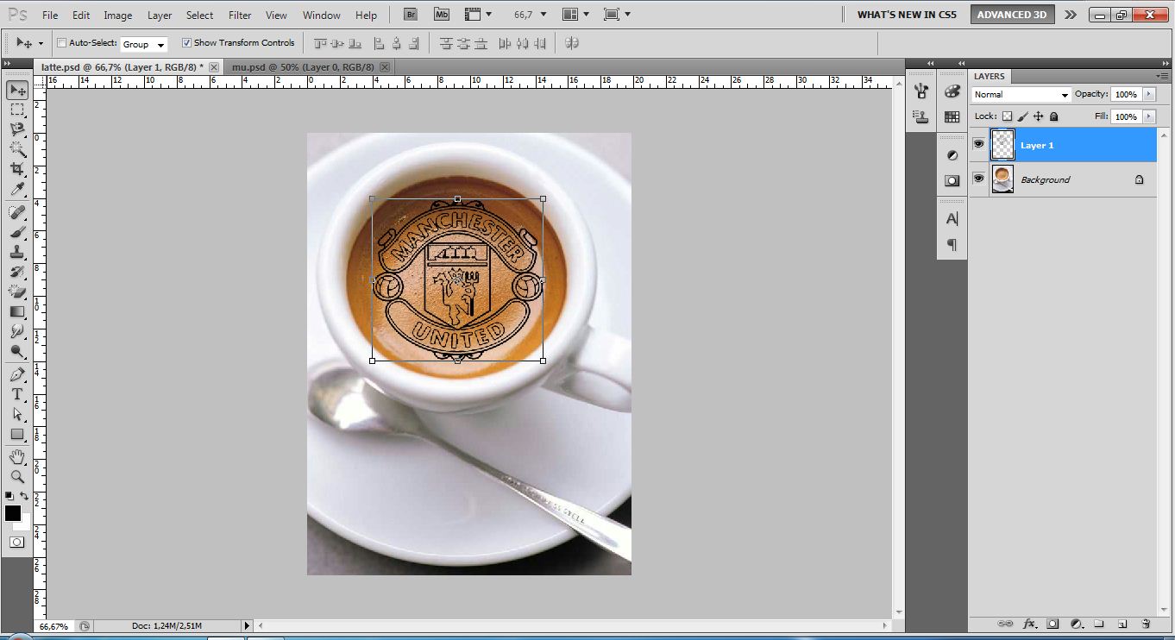The height and width of the screenshot is (640, 1175).
Task: Open the Window menu
Action: pyautogui.click(x=322, y=16)
